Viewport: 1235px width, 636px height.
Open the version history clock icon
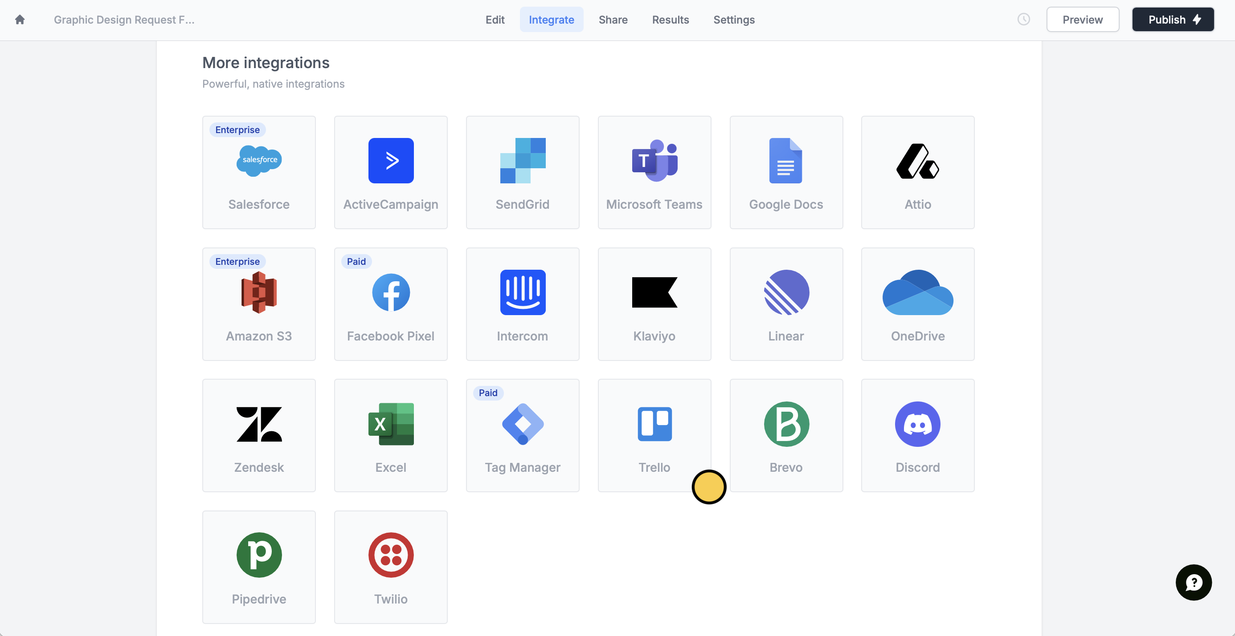(x=1023, y=20)
